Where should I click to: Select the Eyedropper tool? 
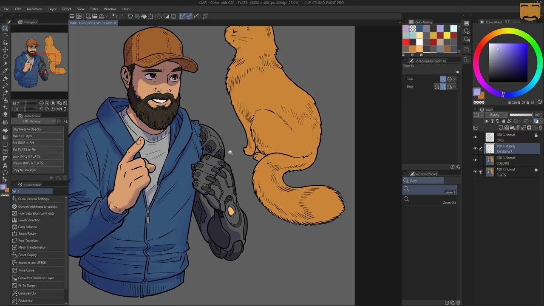[x=5, y=71]
